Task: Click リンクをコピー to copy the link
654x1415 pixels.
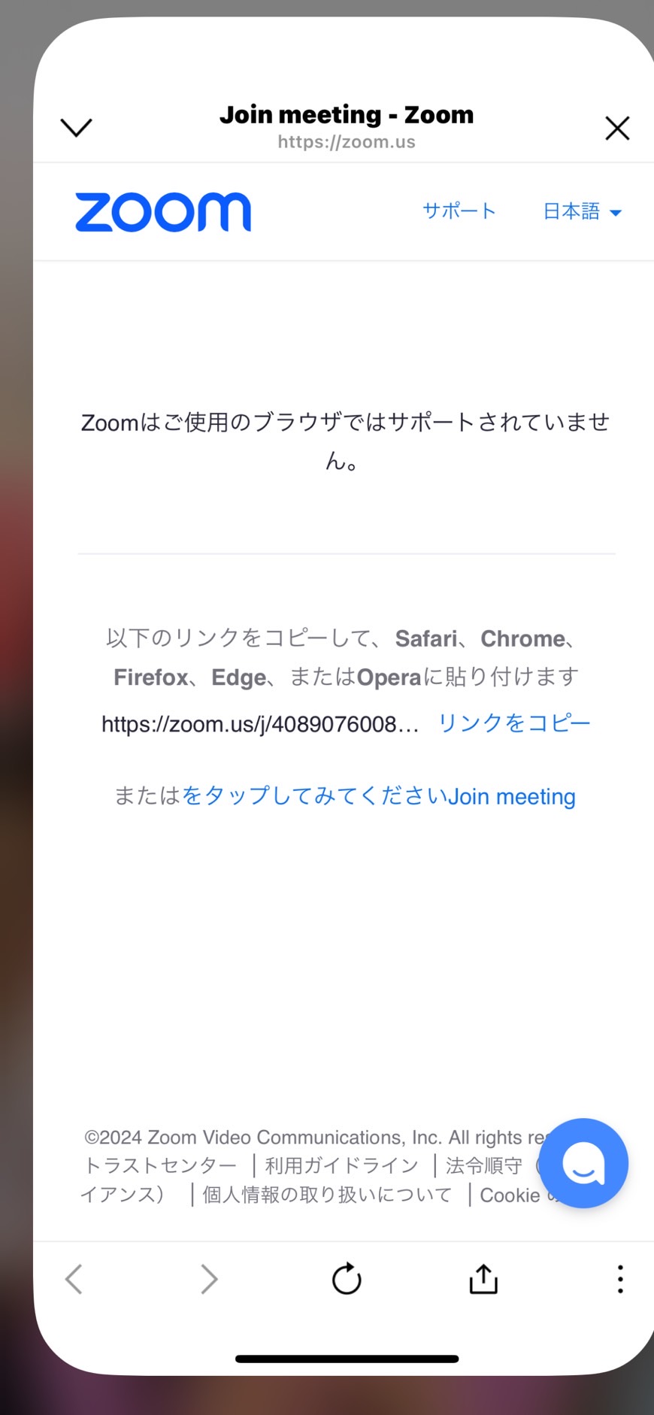Action: point(514,723)
